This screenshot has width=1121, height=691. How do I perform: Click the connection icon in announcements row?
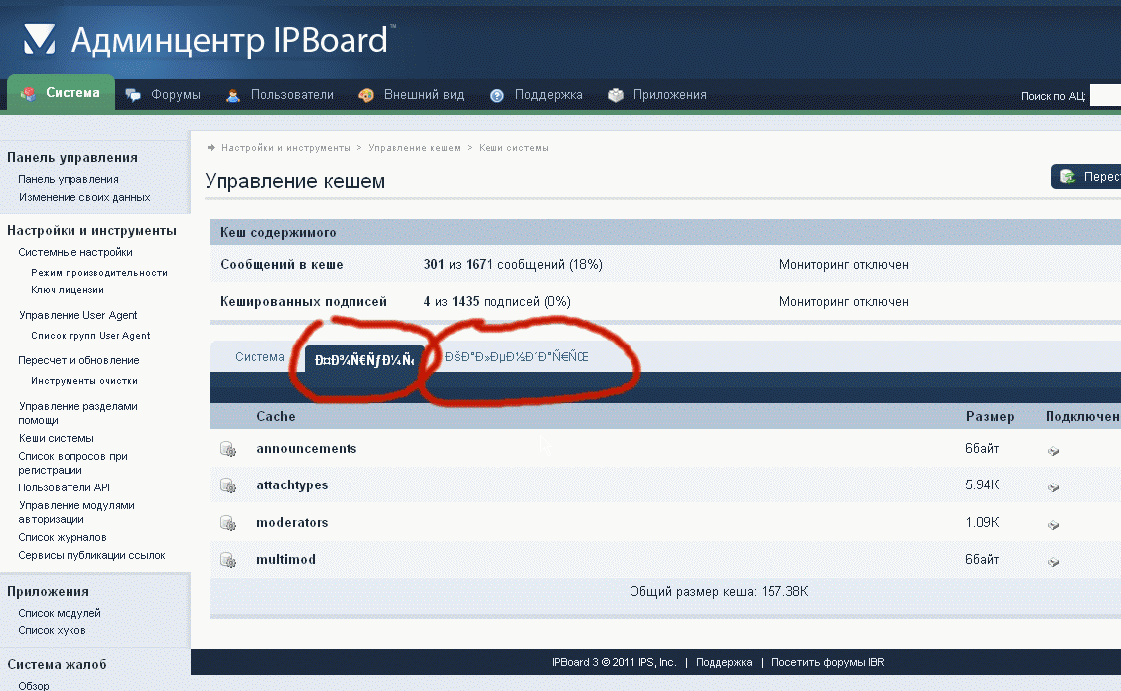[x=1053, y=450]
